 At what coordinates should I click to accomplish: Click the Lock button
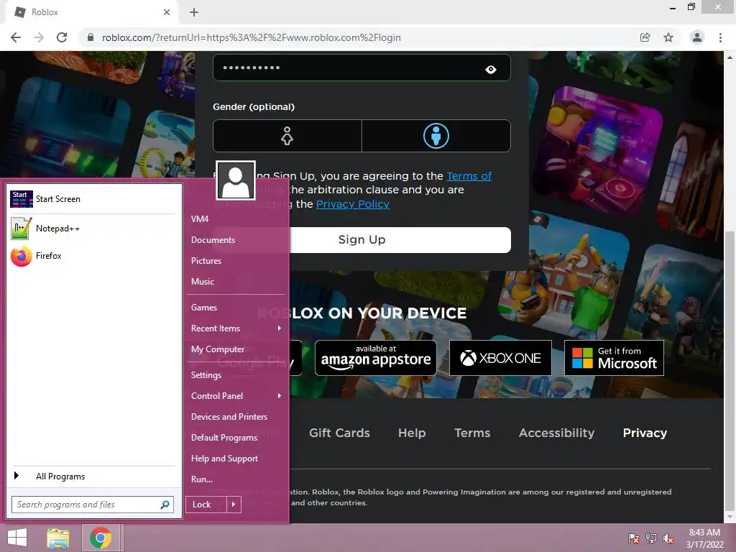click(x=206, y=505)
